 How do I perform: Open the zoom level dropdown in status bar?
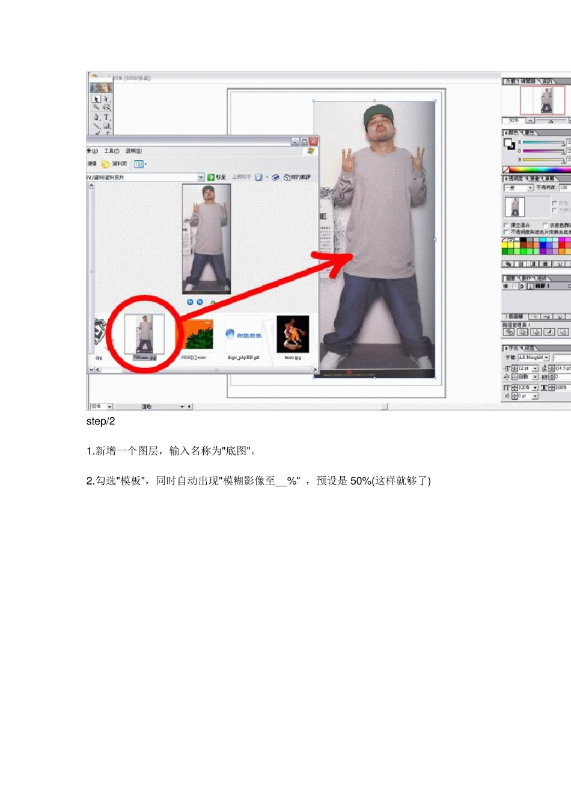point(109,407)
